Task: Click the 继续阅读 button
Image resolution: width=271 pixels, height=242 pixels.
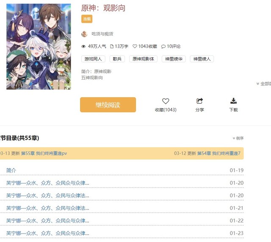Action: [108, 105]
